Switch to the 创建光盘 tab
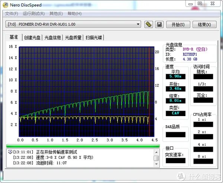This screenshot has height=183, width=223. coord(33,37)
